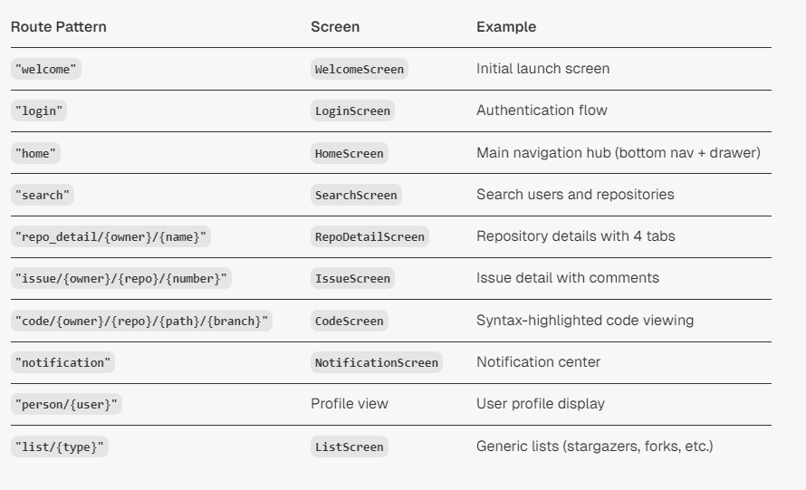
Task: Select the RepoDetailScreen code label
Action: [x=369, y=236]
